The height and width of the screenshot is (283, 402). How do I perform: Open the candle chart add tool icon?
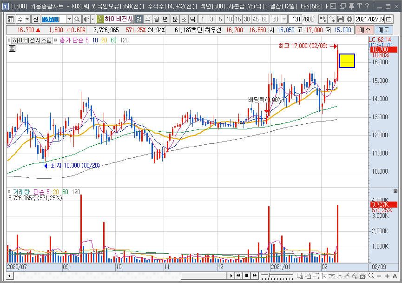pyautogui.click(x=323, y=19)
